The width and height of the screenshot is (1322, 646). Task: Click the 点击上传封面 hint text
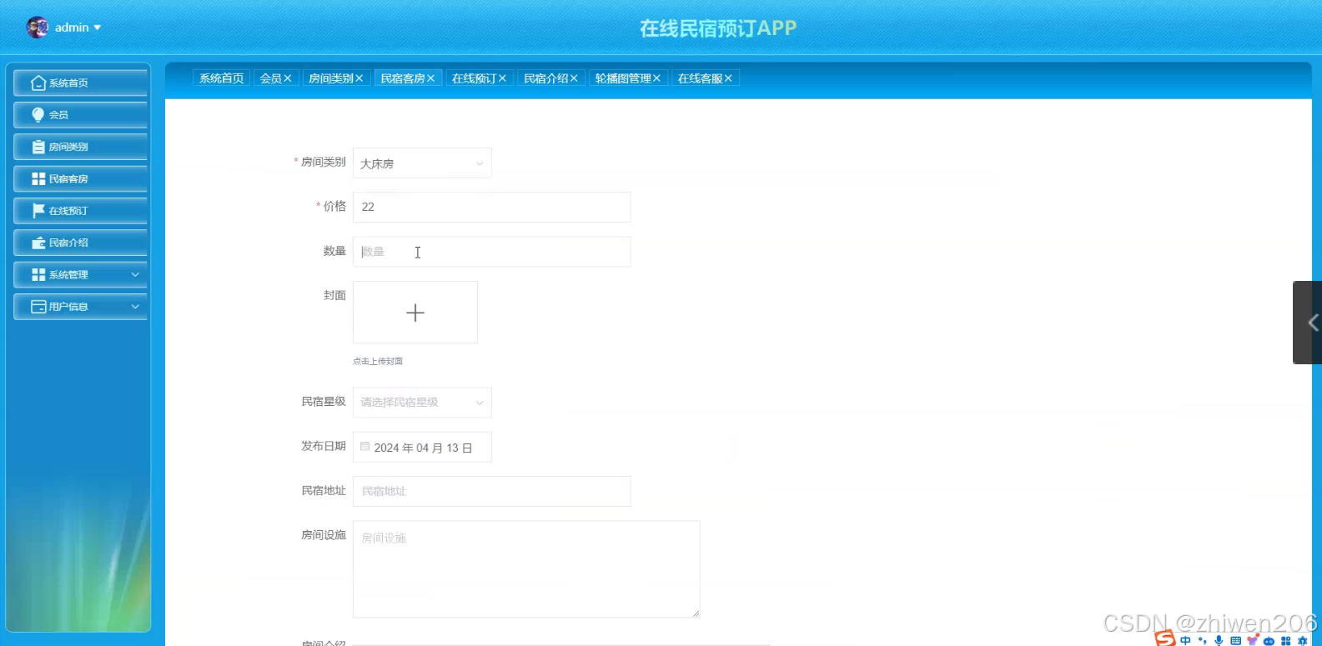378,361
